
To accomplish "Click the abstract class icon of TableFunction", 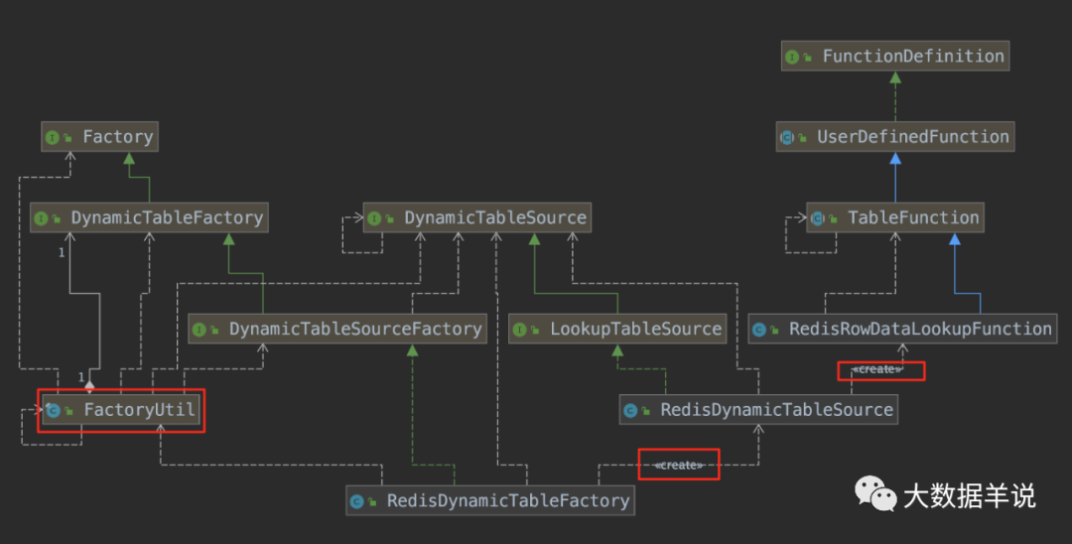I will tap(817, 218).
